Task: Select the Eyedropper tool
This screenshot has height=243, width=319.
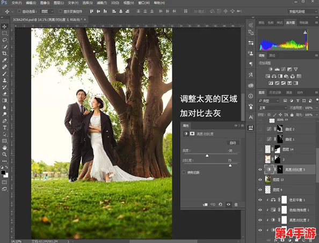Action: pyautogui.click(x=4, y=60)
